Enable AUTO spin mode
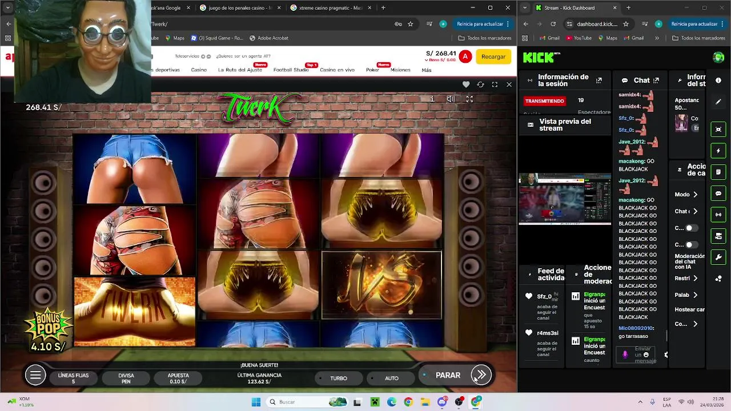 point(392,378)
